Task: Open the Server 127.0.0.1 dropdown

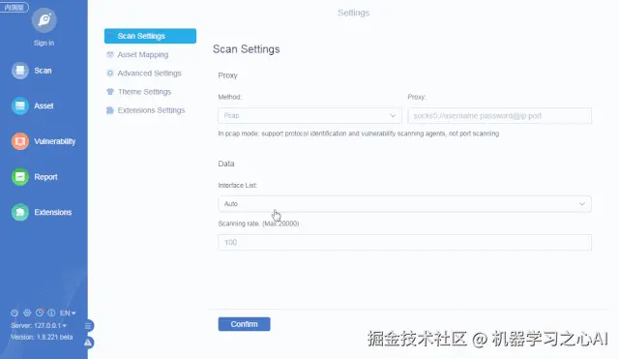Action: 39,325
